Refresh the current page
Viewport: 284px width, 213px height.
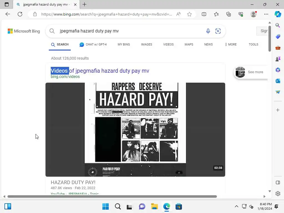20,14
